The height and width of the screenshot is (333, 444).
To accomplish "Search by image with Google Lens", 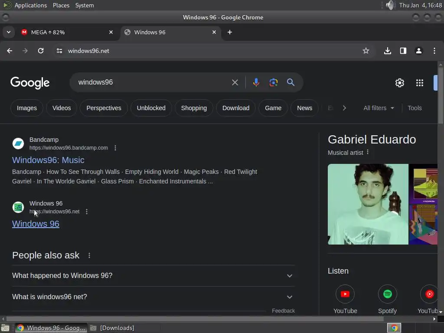I will point(273,82).
